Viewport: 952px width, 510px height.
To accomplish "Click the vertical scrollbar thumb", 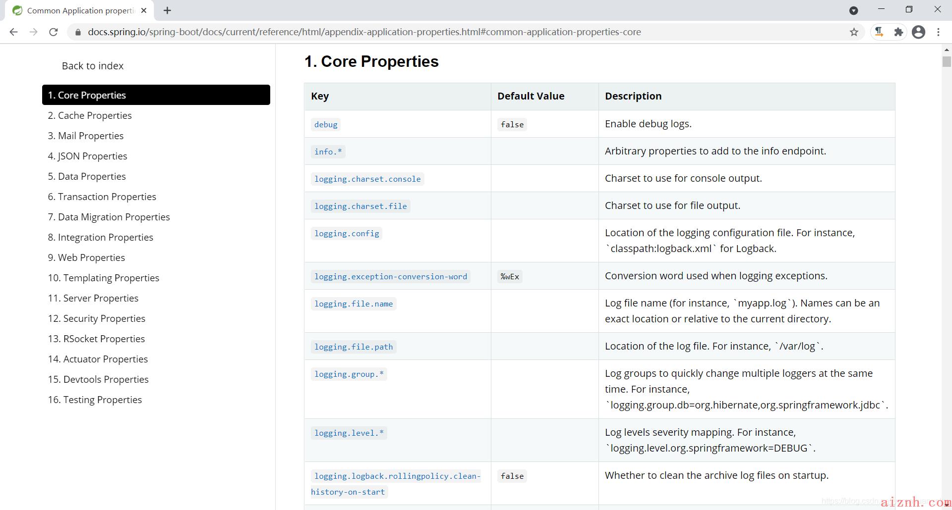I will (x=947, y=61).
